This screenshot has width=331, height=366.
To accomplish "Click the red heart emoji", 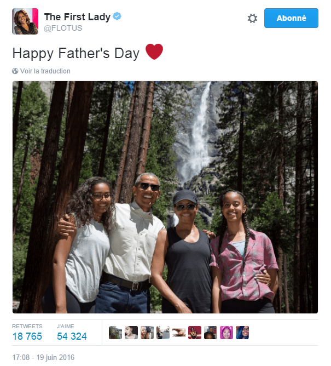I will click(x=154, y=53).
